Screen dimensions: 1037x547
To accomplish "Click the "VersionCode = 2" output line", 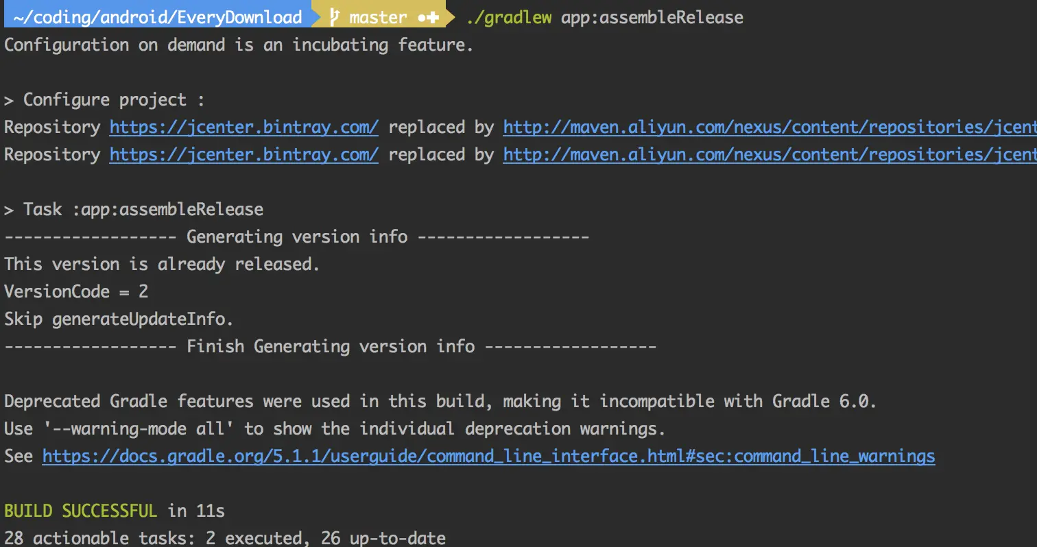I will point(76,291).
